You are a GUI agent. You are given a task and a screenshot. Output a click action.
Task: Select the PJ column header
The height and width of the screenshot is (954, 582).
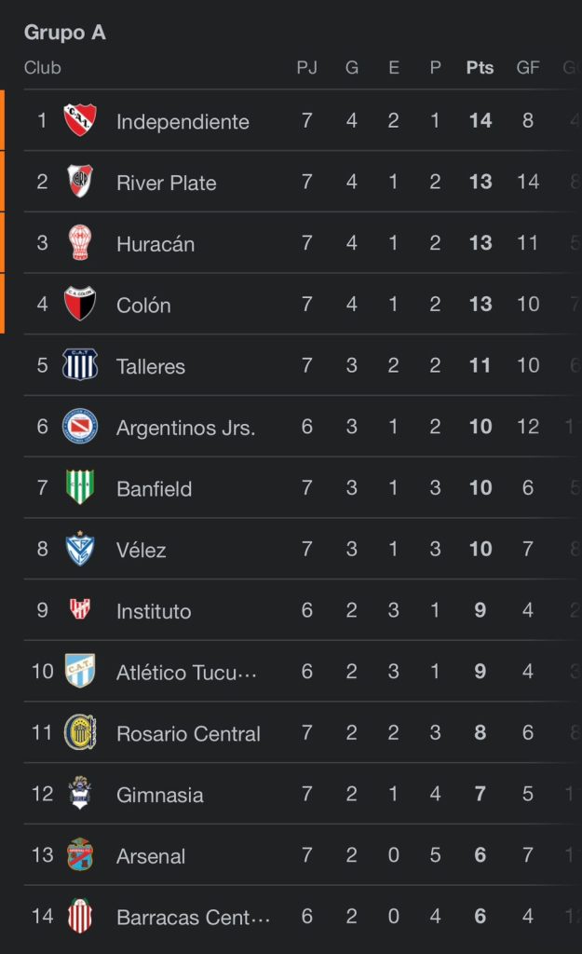click(x=306, y=67)
